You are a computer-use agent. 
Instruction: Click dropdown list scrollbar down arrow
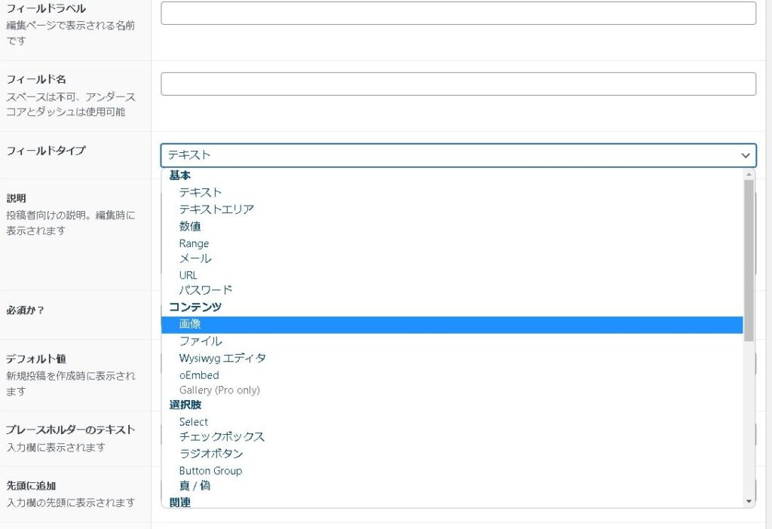(749, 501)
